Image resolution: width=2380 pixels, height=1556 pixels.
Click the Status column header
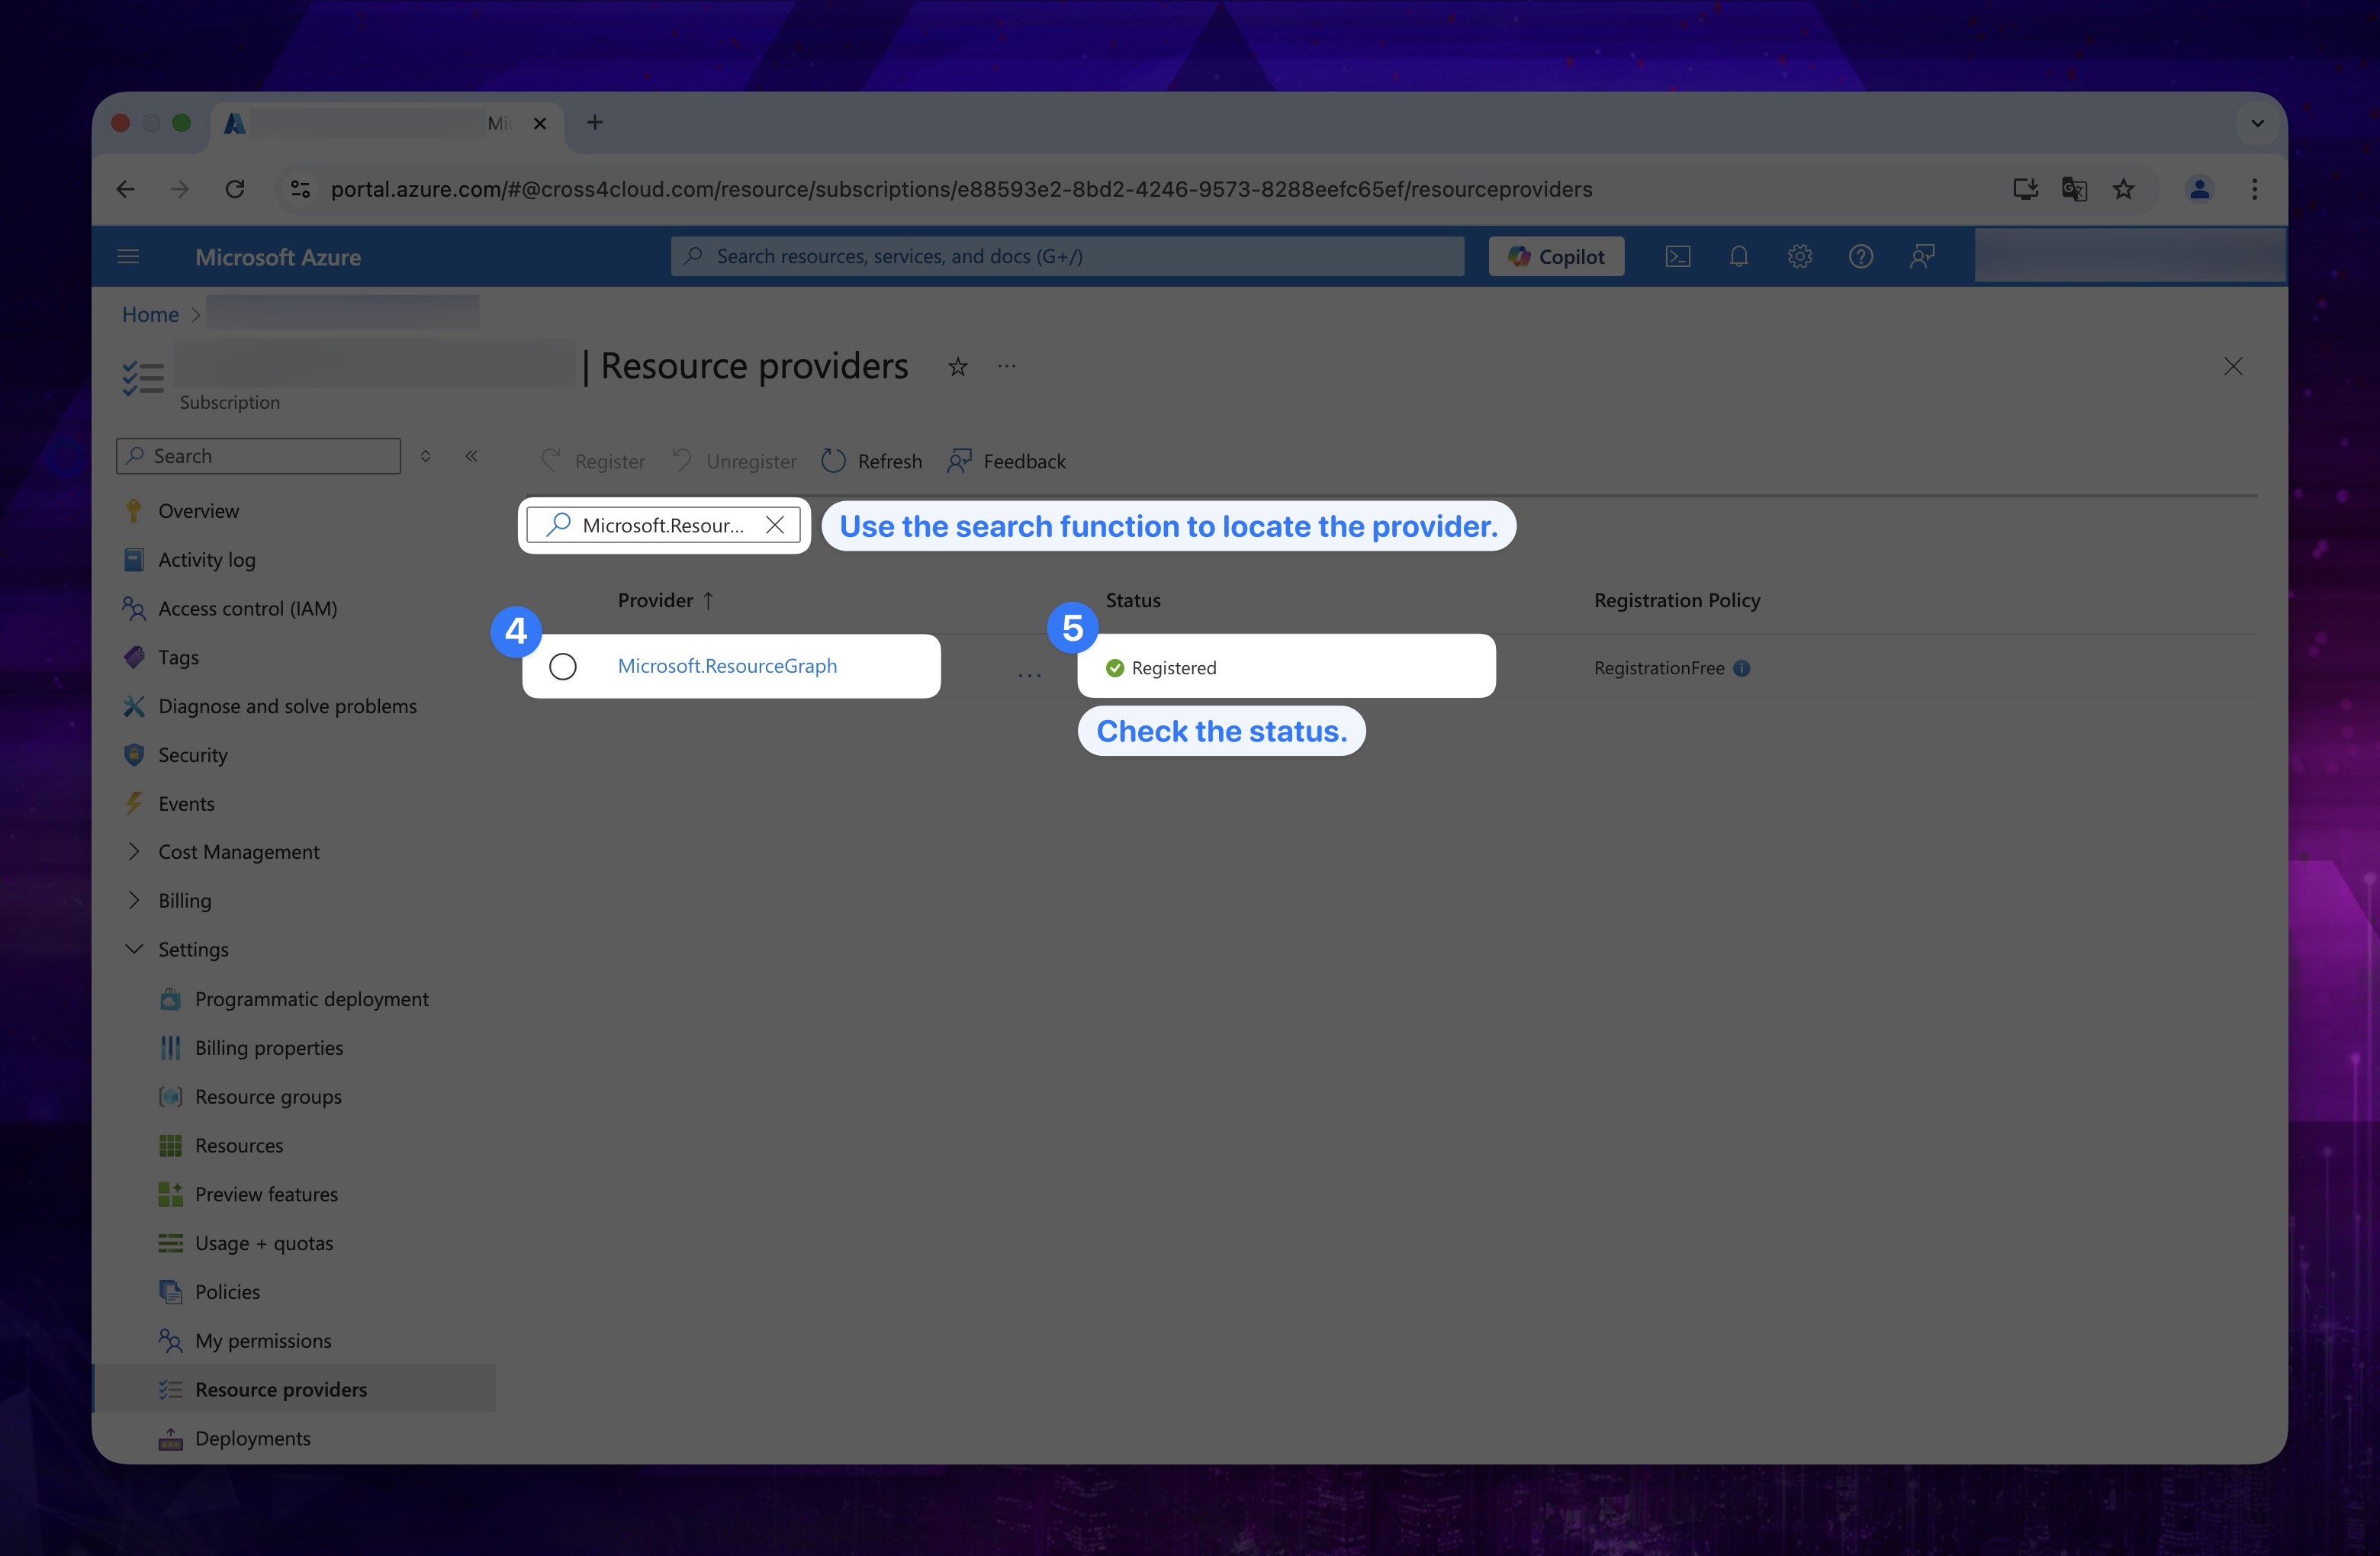1133,600
